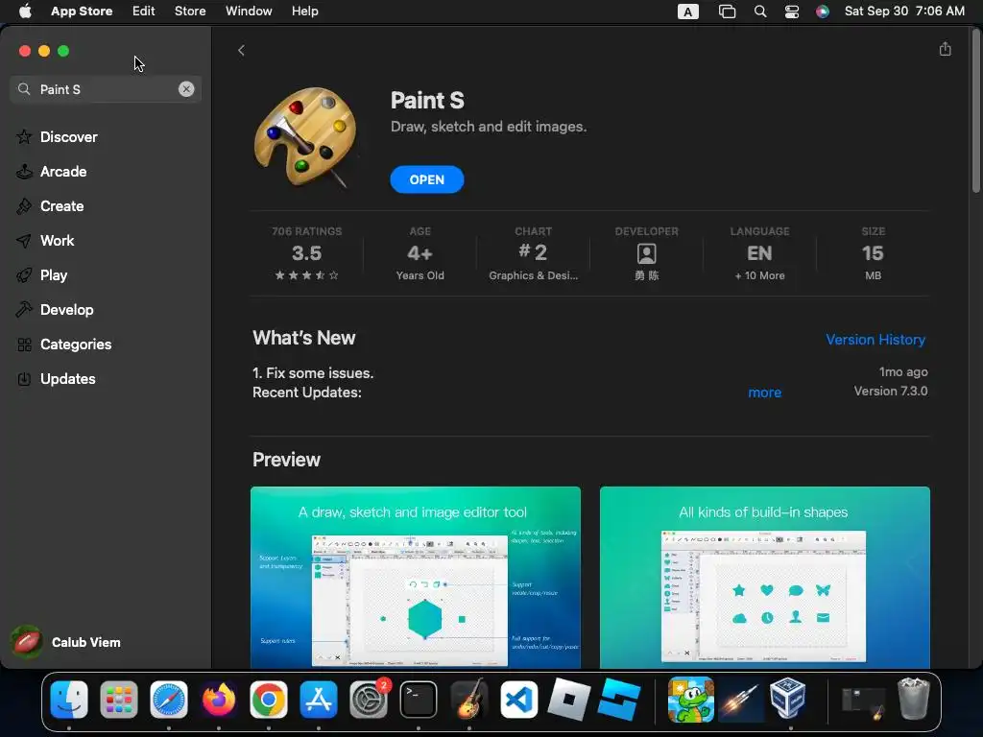View the Version History link

[875, 339]
